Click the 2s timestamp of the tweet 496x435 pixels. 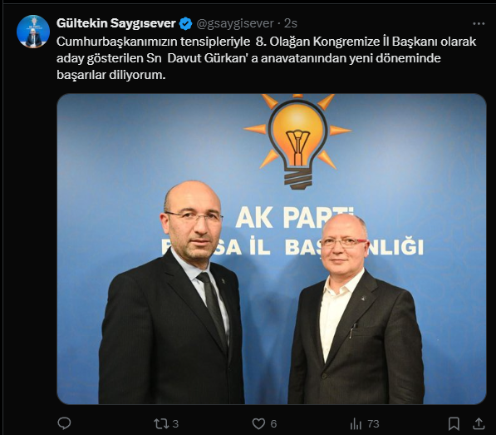[x=291, y=23]
